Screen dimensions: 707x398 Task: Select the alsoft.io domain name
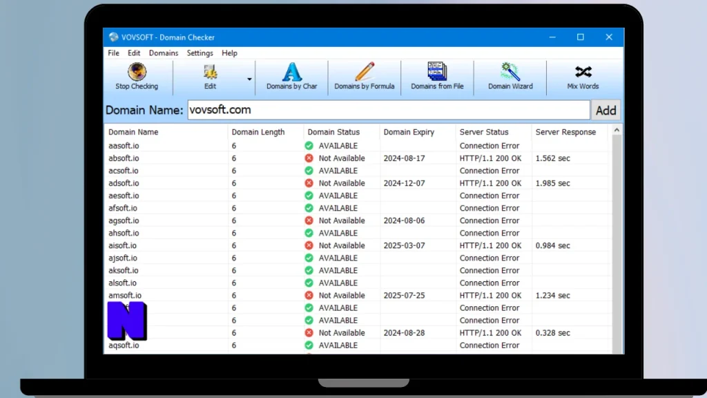click(122, 283)
